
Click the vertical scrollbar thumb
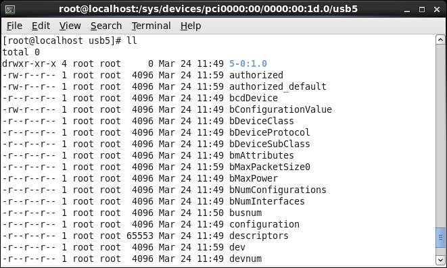click(x=440, y=237)
